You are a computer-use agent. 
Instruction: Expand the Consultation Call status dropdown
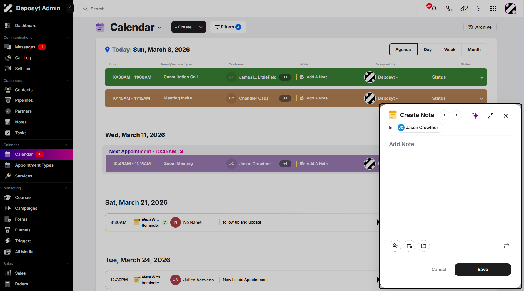coord(481,77)
